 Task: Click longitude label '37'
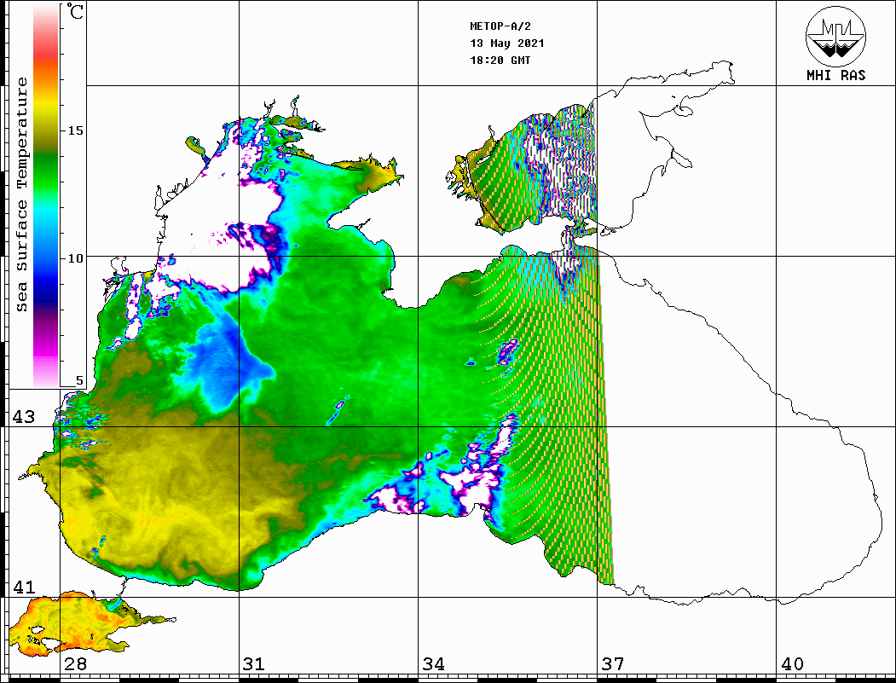click(x=613, y=663)
